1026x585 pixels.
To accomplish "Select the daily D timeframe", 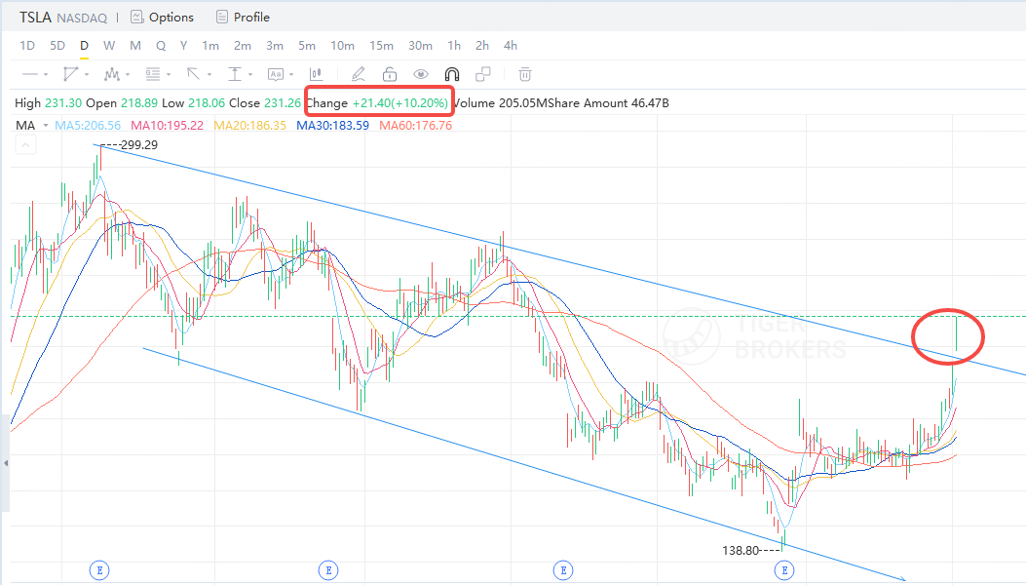I will coord(84,45).
